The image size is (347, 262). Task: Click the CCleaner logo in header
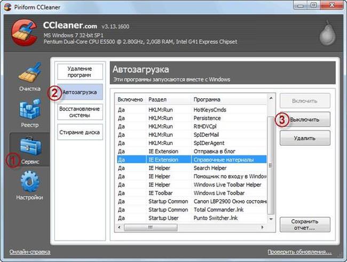pyautogui.click(x=24, y=33)
